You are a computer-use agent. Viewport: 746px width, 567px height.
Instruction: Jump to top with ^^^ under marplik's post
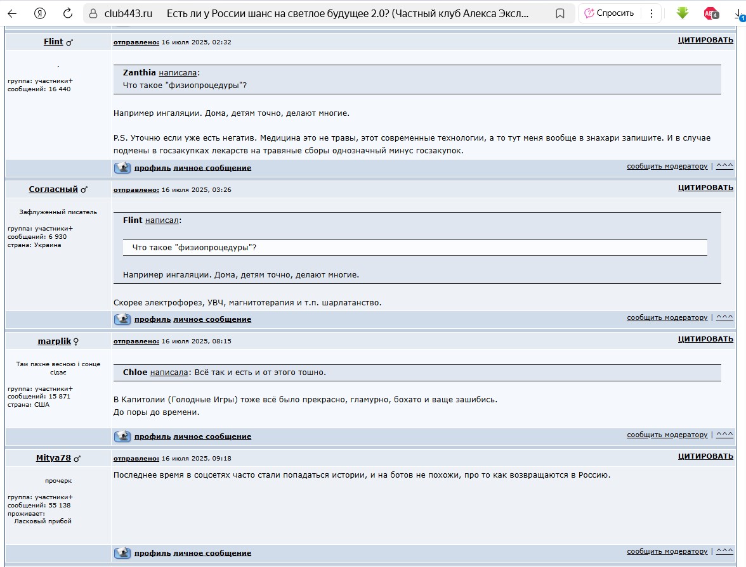[x=724, y=435]
